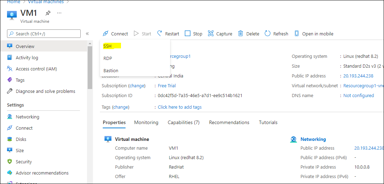Click the Restart arrow icon
The image size is (384, 184).
(160, 34)
